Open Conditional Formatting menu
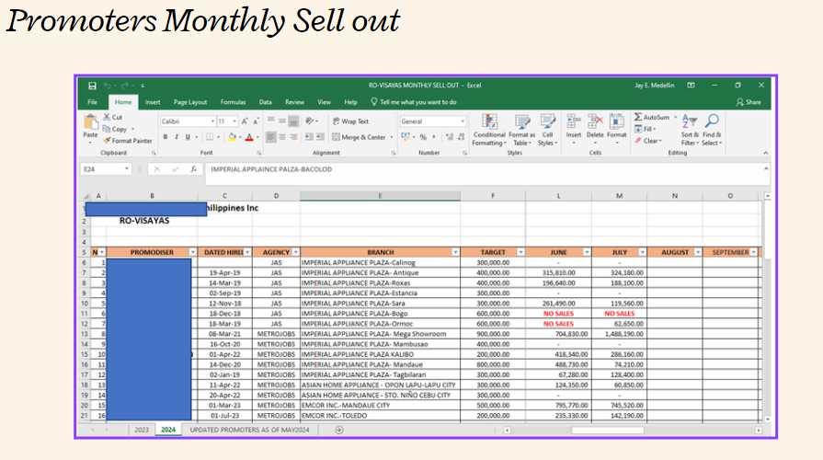The image size is (823, 460). tap(489, 131)
